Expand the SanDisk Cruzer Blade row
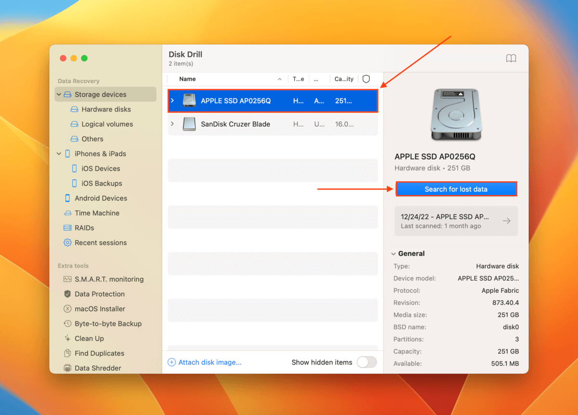This screenshot has width=578, height=415. (x=172, y=124)
